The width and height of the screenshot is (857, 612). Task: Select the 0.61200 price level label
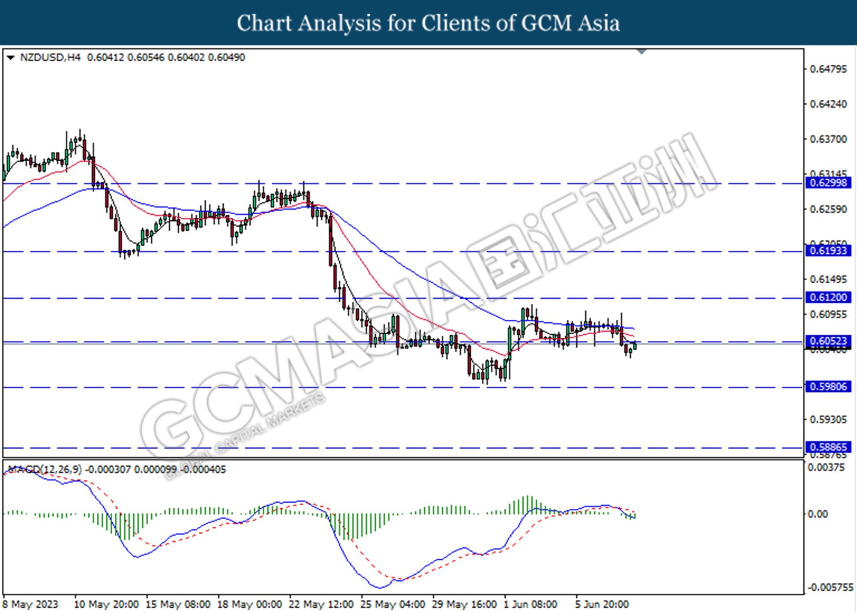click(x=828, y=297)
